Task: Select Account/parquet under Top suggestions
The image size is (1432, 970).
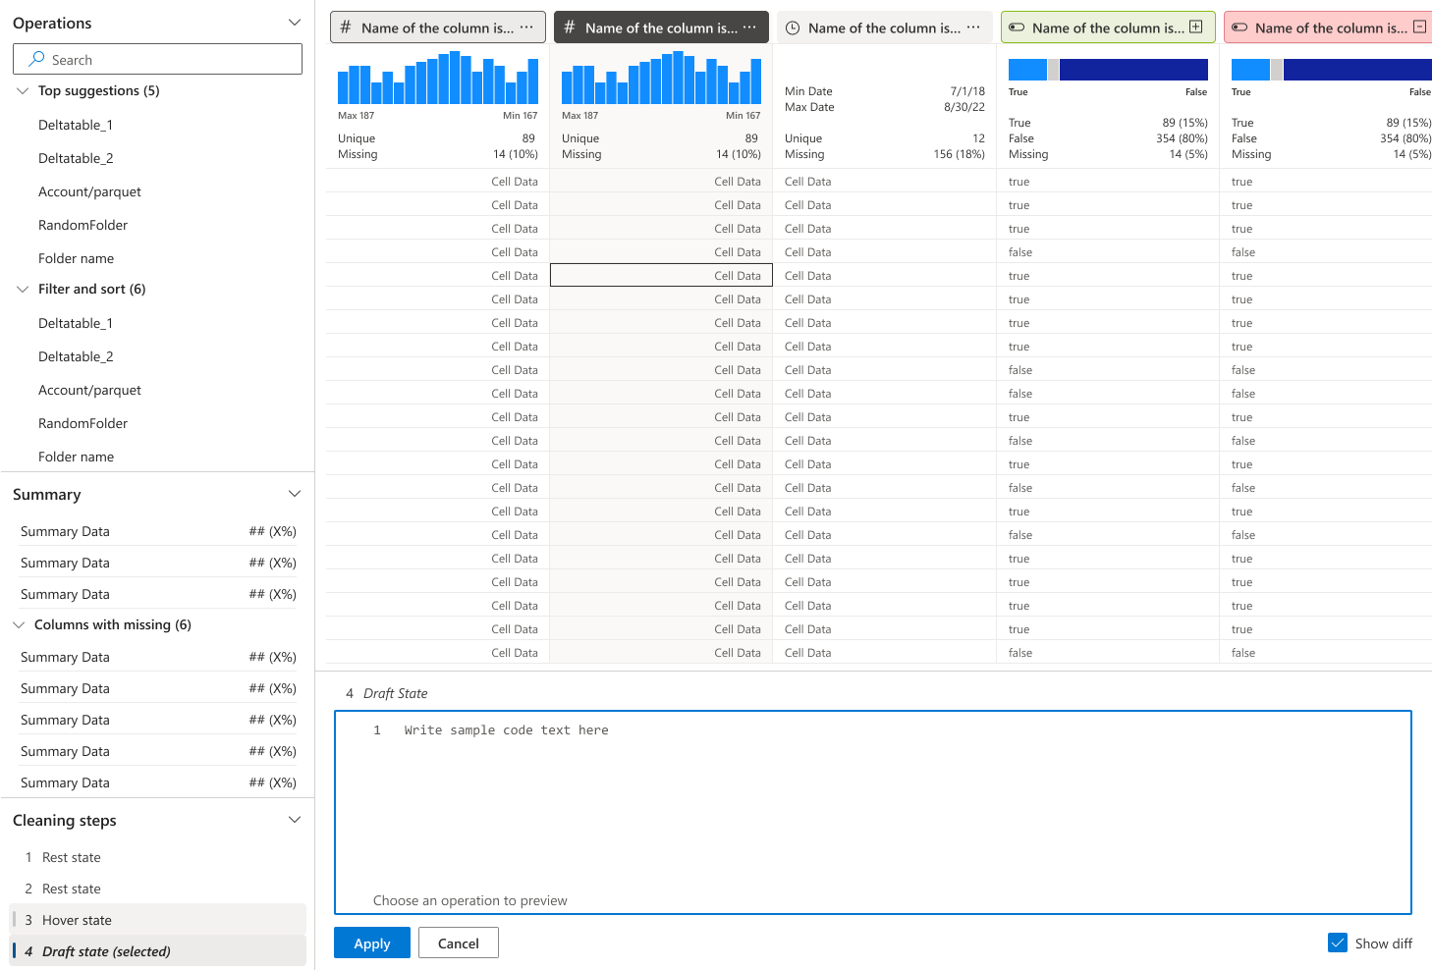Action: (x=89, y=191)
